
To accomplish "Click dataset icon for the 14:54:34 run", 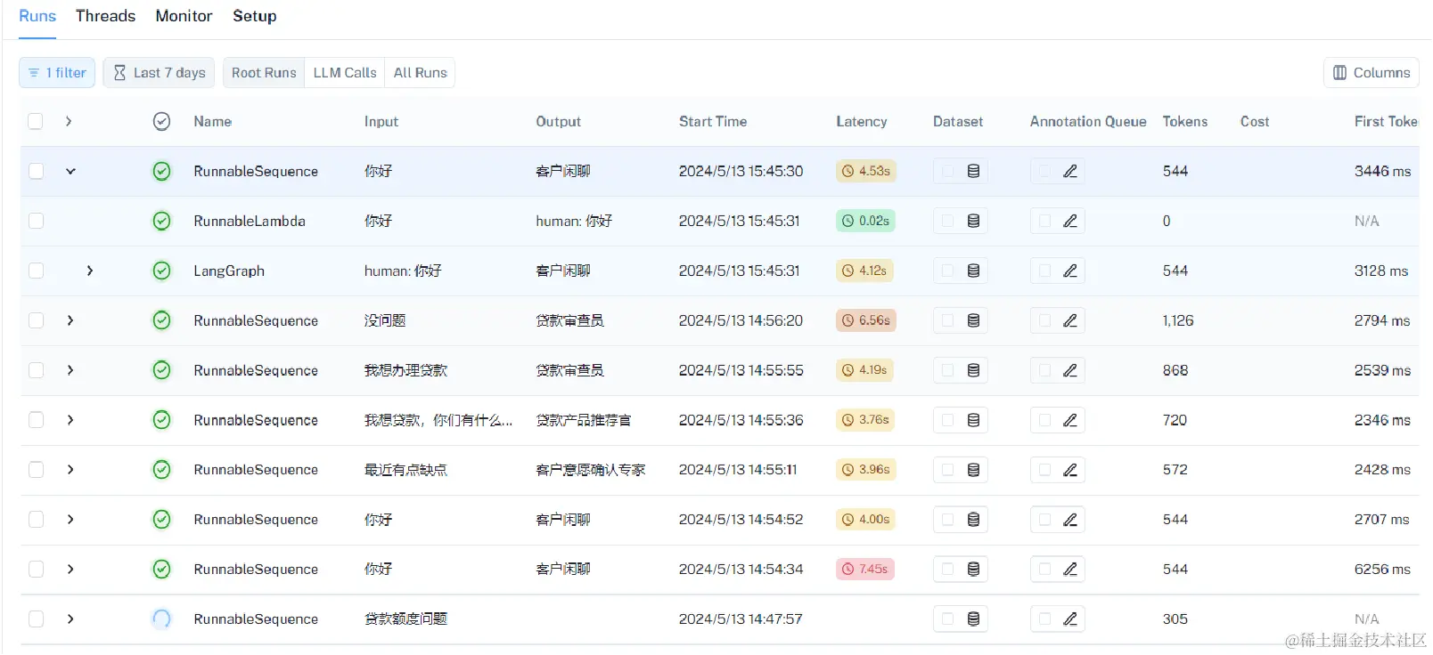I will point(973,570).
